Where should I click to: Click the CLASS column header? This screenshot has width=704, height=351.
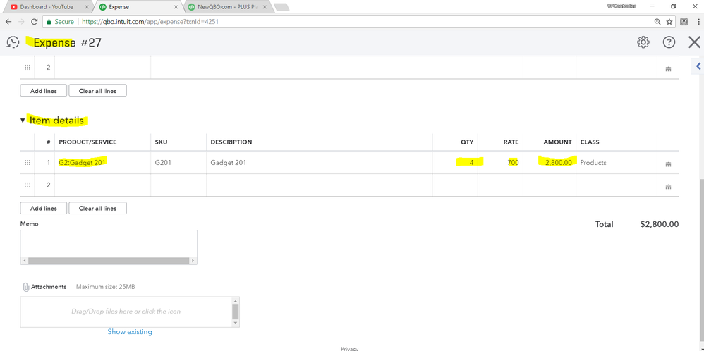[x=590, y=142]
